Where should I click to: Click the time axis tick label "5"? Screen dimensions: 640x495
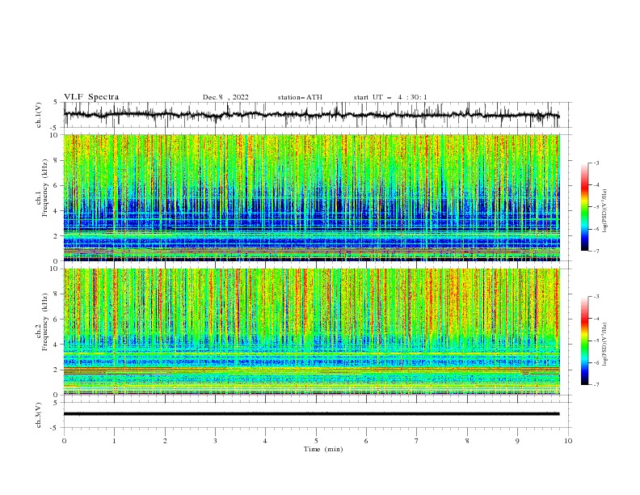point(316,441)
